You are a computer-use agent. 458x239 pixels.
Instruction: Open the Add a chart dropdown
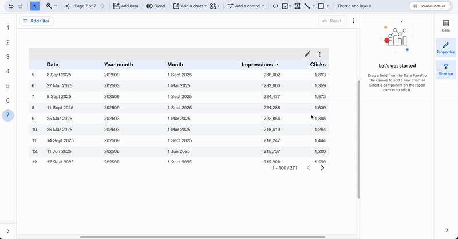pos(189,6)
